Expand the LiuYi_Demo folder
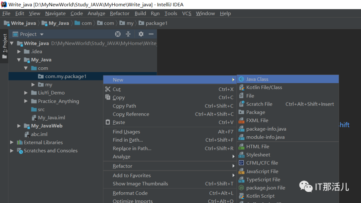The width and height of the screenshot is (361, 203). click(26, 93)
